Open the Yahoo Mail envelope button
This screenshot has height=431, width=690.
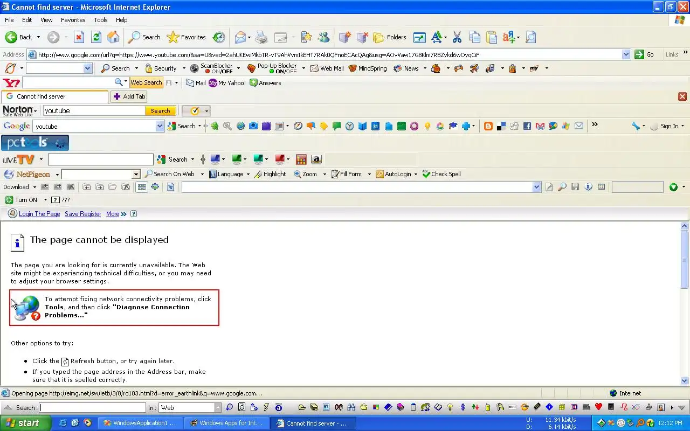click(x=196, y=83)
